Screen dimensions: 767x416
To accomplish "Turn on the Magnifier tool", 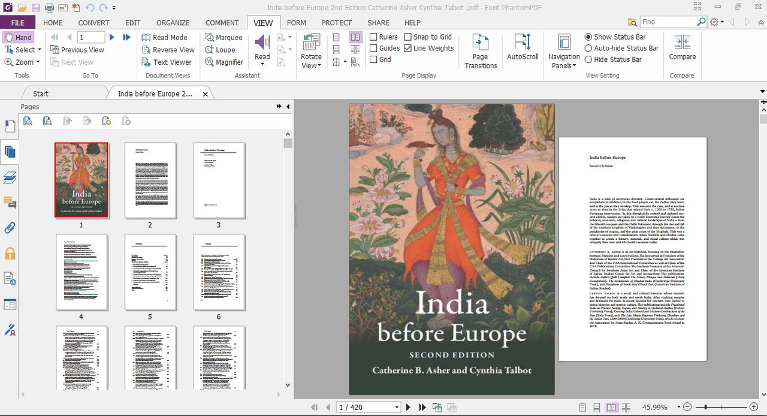I will tap(224, 62).
